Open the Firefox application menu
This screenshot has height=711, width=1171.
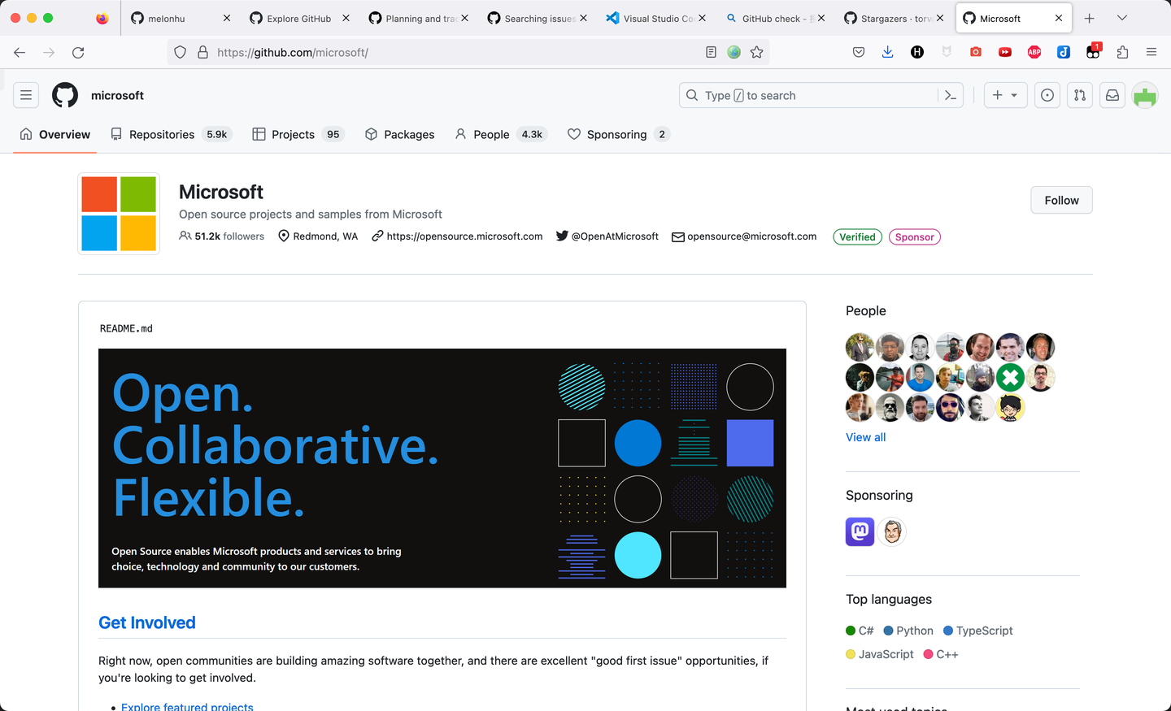click(1151, 52)
